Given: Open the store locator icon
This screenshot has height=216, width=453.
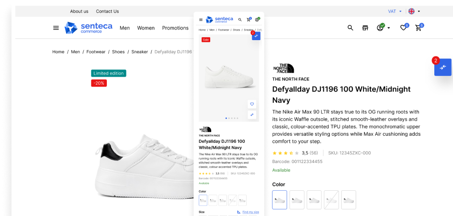Looking at the screenshot, I should [x=365, y=28].
